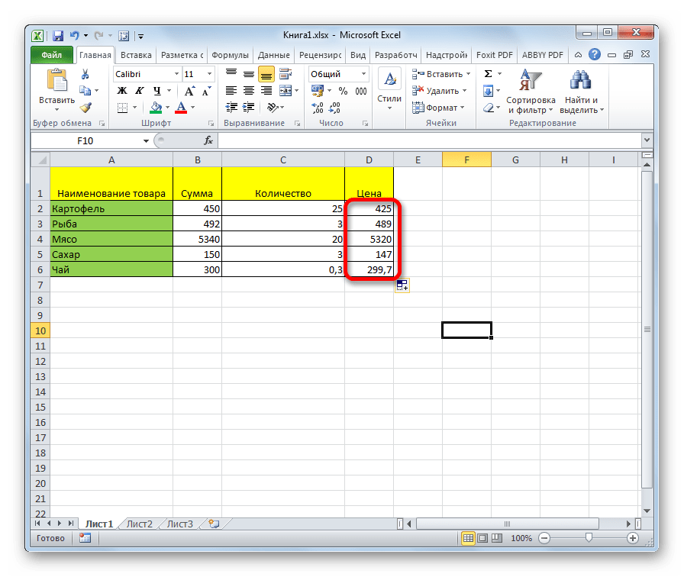Open the font color dropdown arrow
This screenshot has height=577, width=684.
tap(192, 108)
